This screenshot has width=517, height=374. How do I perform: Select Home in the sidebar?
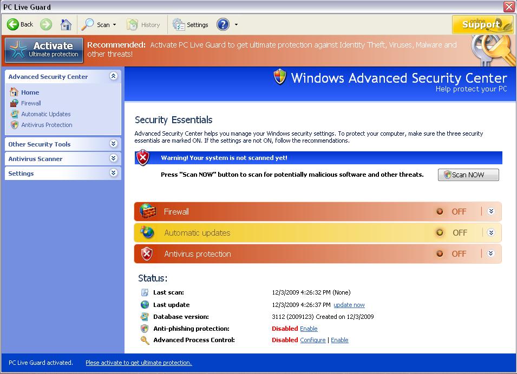30,92
